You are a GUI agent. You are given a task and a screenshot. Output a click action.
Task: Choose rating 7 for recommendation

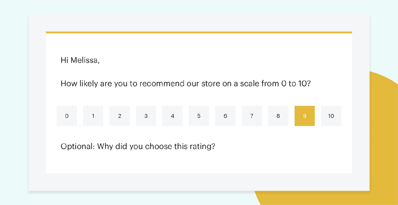point(251,116)
